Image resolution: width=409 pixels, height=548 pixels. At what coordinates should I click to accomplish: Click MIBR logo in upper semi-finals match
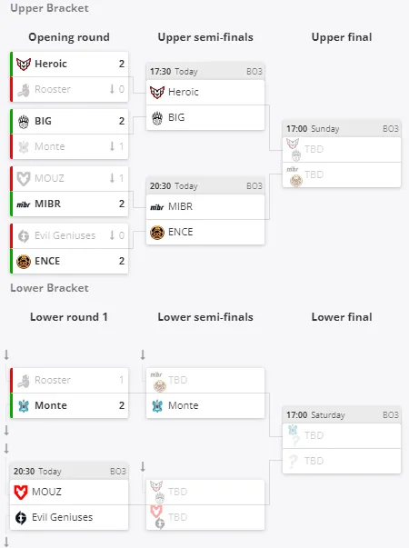pyautogui.click(x=157, y=207)
